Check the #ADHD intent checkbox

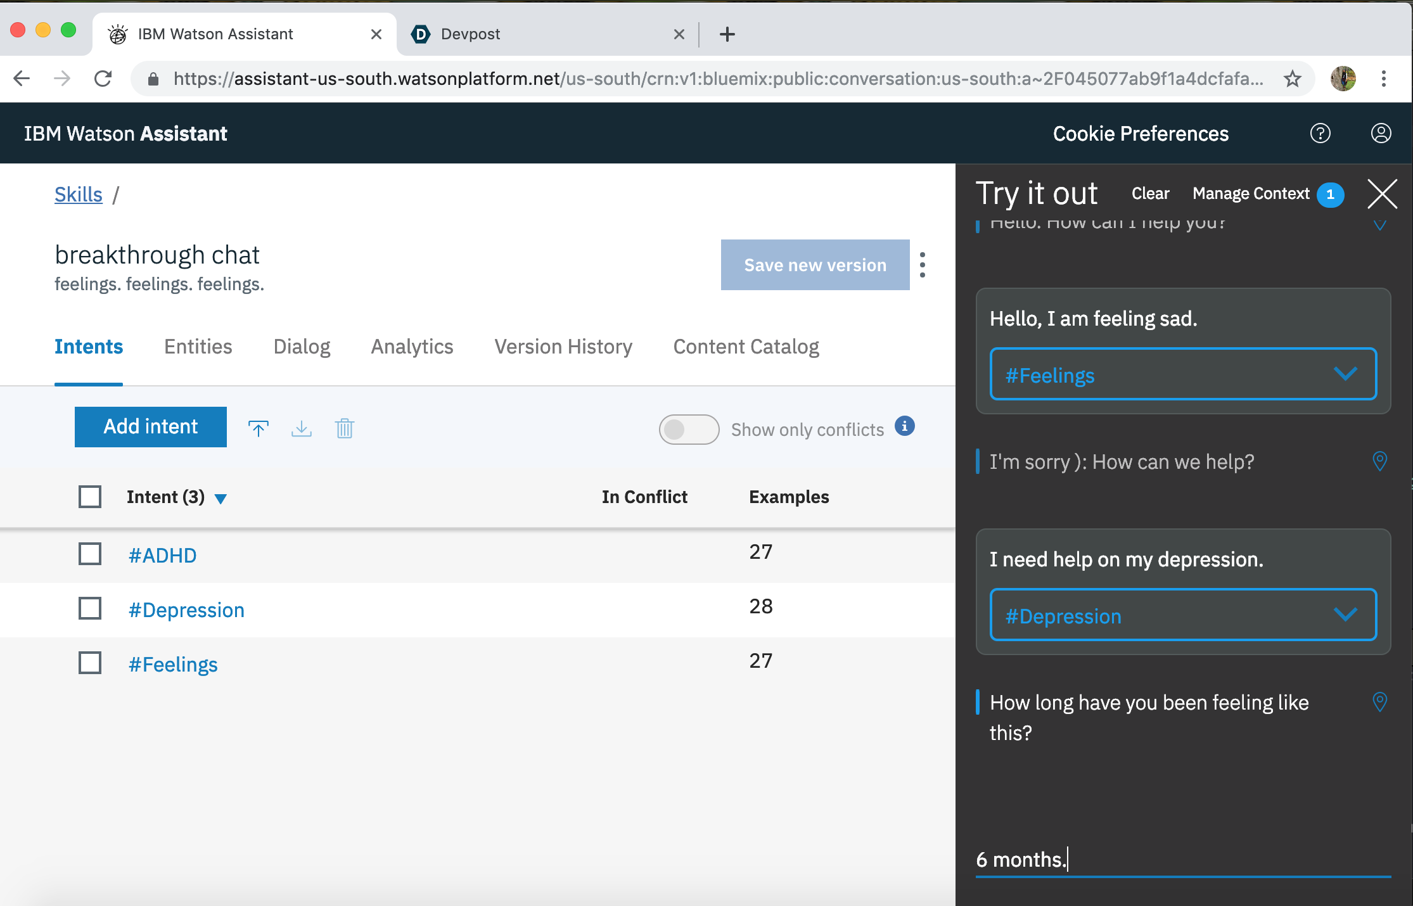tap(90, 554)
